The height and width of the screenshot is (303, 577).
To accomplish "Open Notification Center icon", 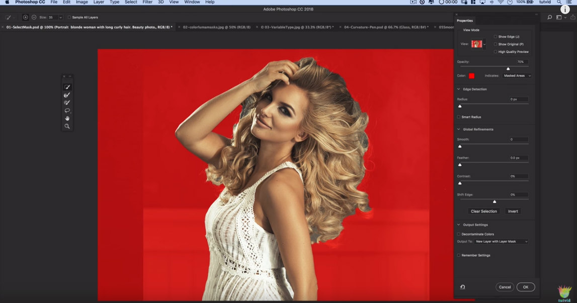I will click(569, 2).
